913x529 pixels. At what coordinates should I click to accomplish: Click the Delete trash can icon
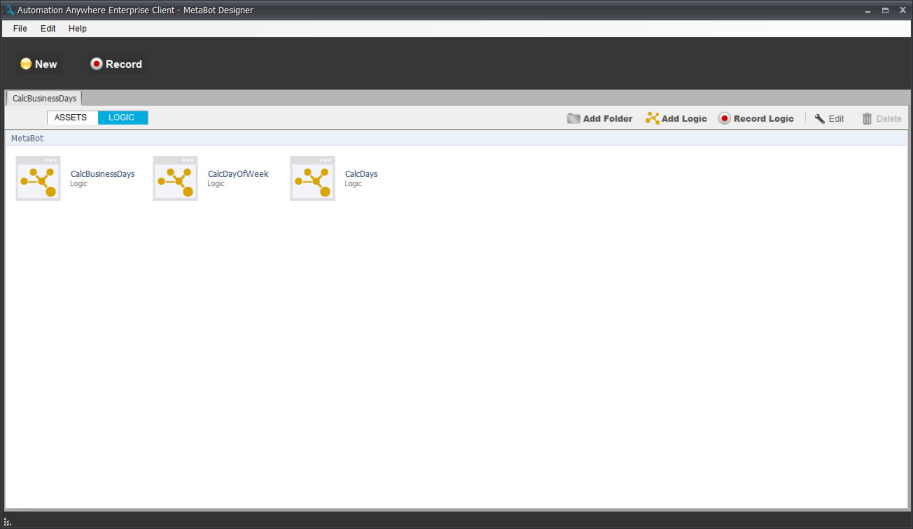tap(867, 118)
